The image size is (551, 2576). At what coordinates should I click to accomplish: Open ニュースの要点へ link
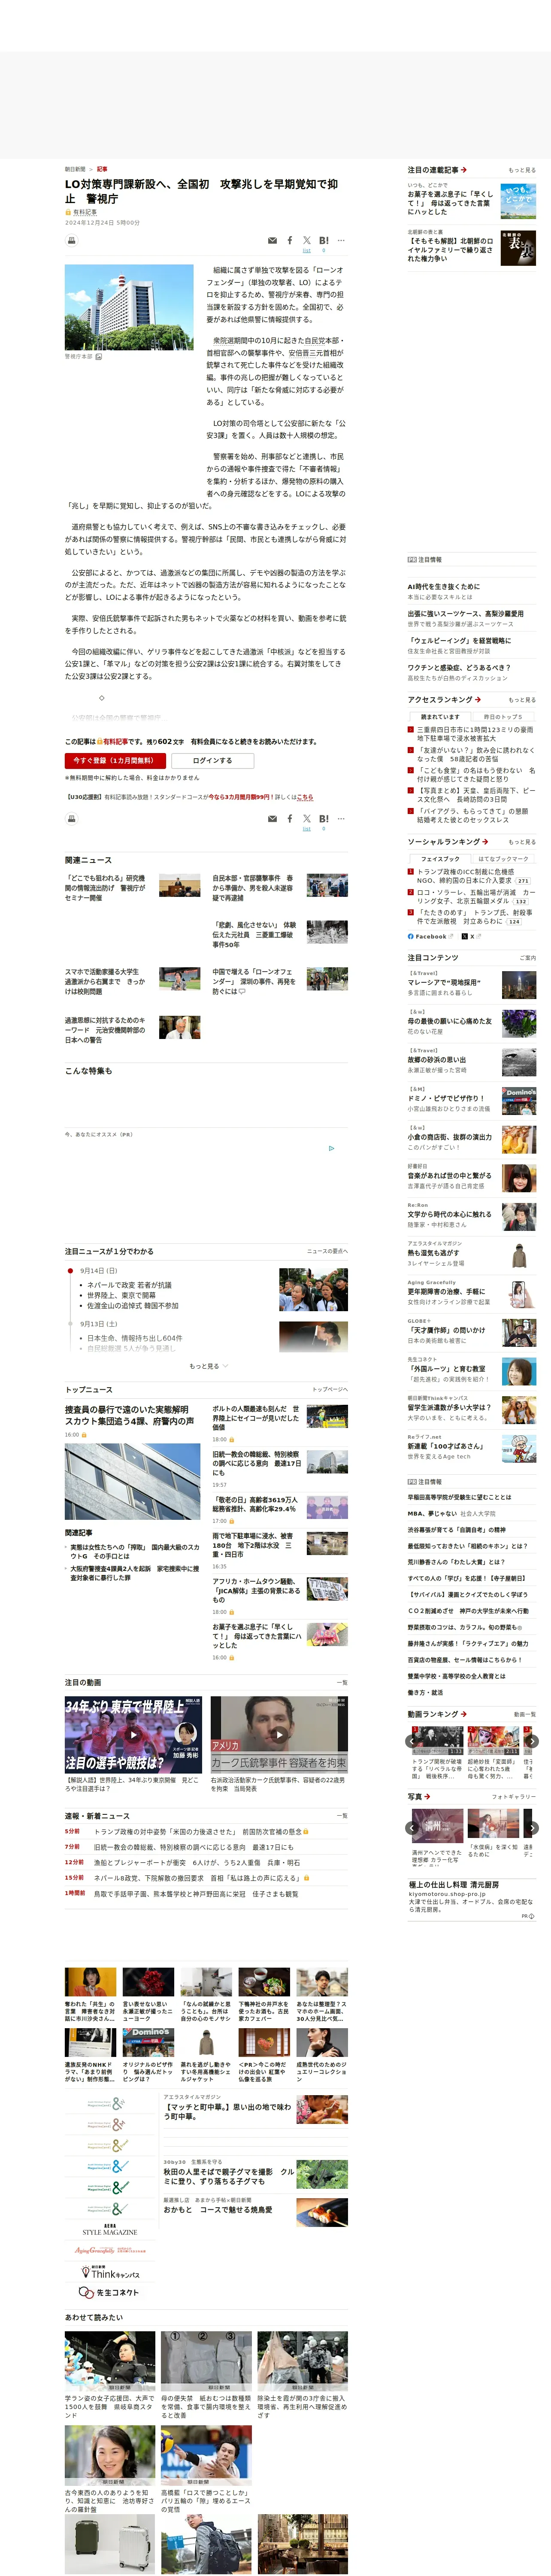pyautogui.click(x=327, y=1251)
